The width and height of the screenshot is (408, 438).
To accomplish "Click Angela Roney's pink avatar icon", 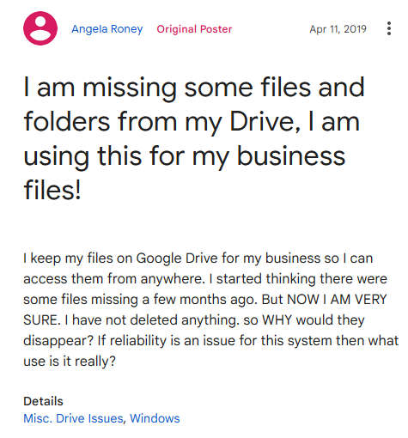I will [40, 28].
